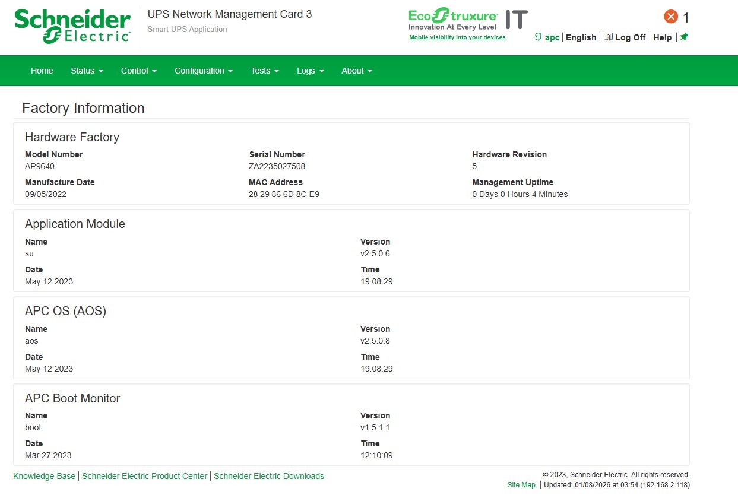Click the Schneider Electric logo
The image size is (738, 498).
(x=72, y=26)
